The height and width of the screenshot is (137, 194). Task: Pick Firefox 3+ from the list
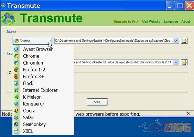pyautogui.click(x=43, y=77)
